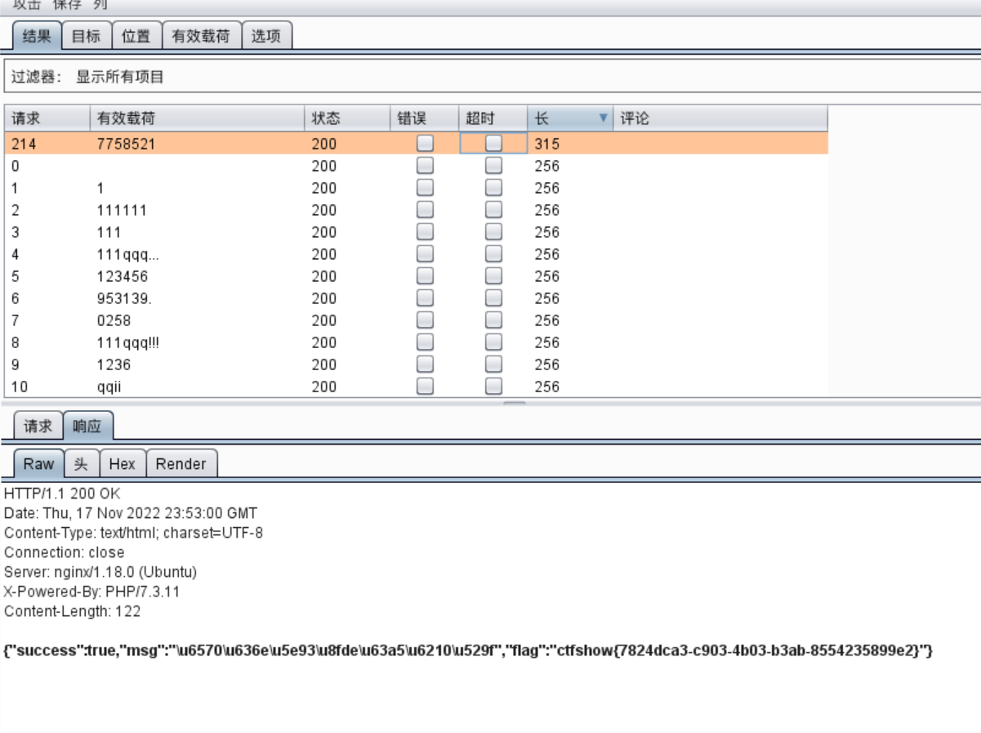Screen dimensions: 981x733
Task: Click the Content-Type header line
Action: 133,533
